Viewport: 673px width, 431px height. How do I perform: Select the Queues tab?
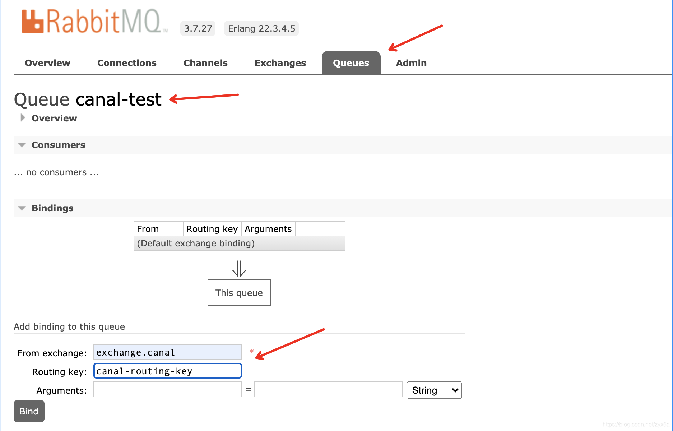click(351, 63)
